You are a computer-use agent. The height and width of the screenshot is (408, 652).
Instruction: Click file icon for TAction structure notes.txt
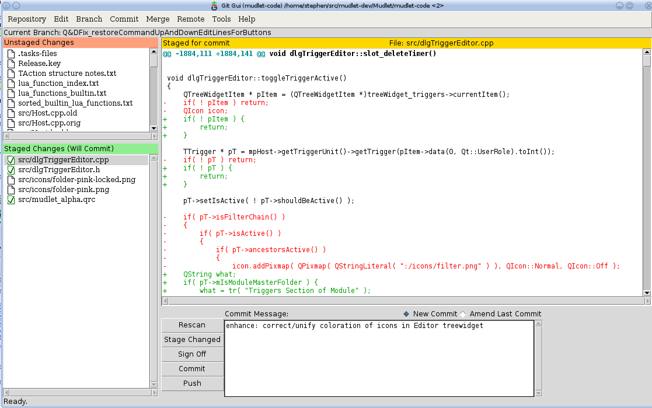11,74
